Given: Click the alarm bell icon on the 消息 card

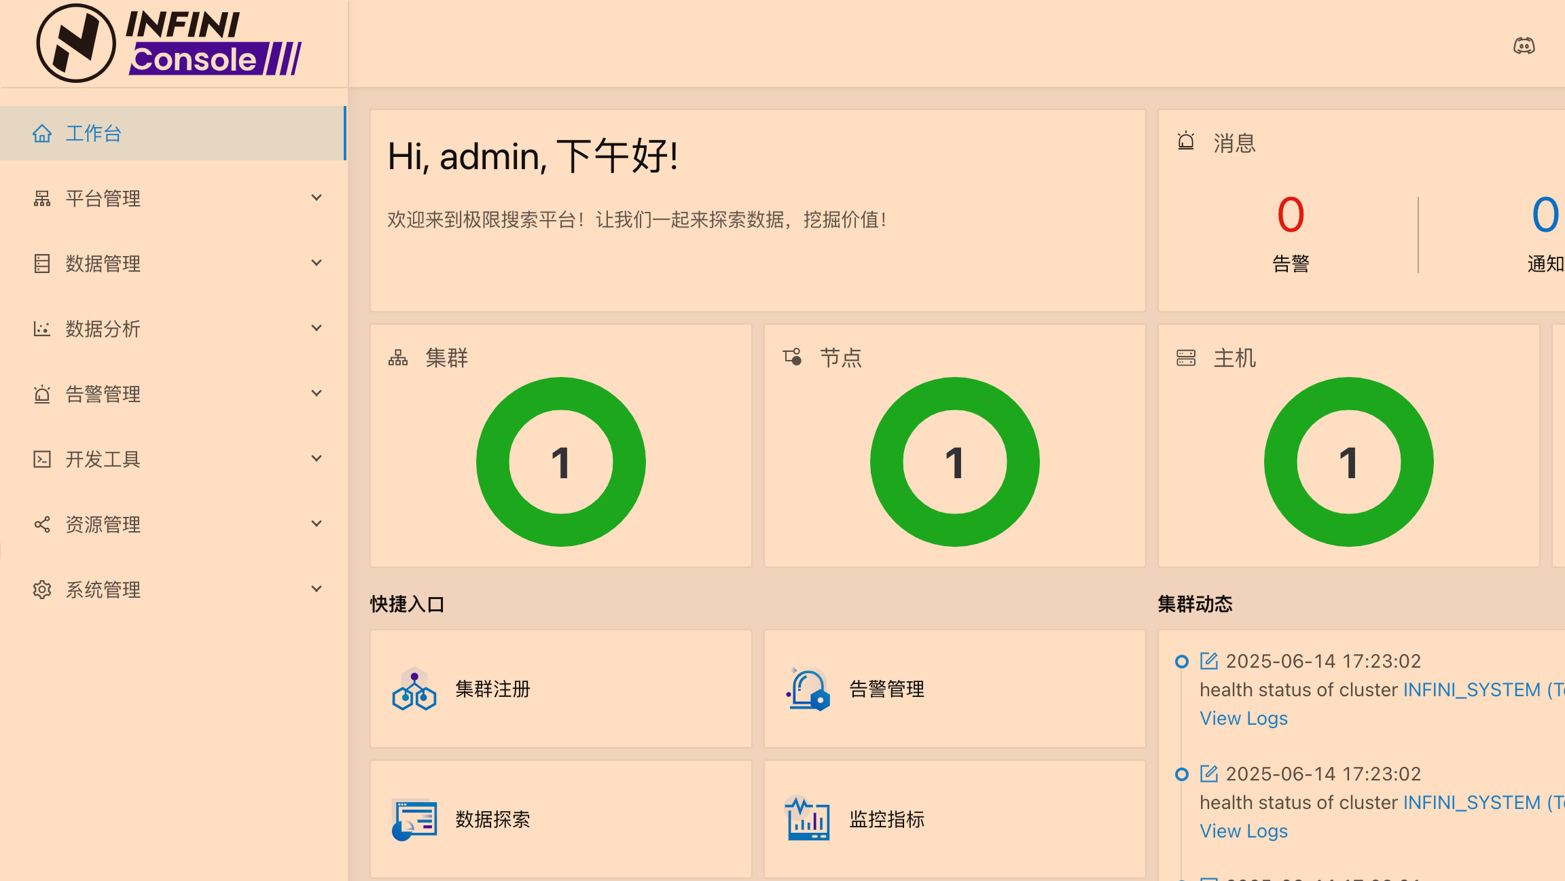Looking at the screenshot, I should click(1185, 142).
